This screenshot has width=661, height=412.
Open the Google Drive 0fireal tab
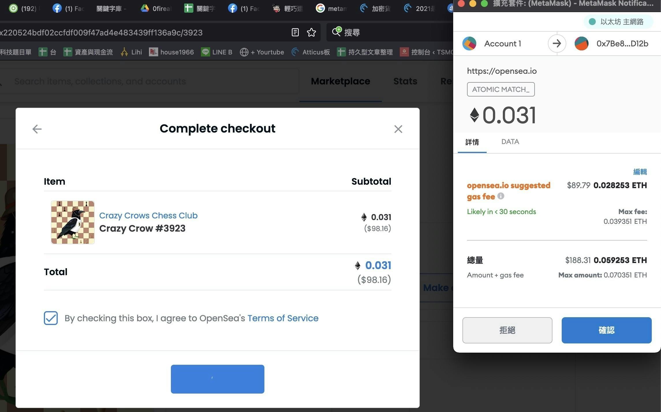pyautogui.click(x=156, y=8)
